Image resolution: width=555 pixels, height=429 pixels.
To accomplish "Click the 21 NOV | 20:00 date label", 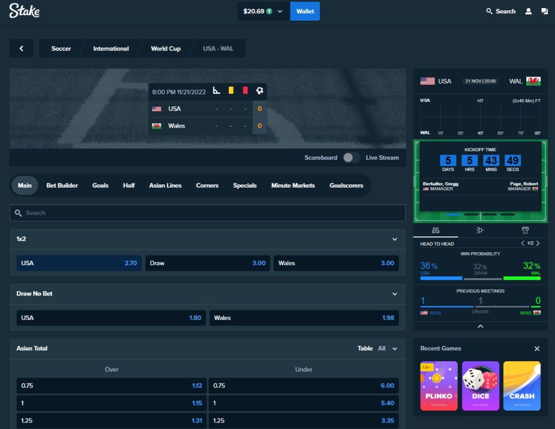I will [480, 81].
